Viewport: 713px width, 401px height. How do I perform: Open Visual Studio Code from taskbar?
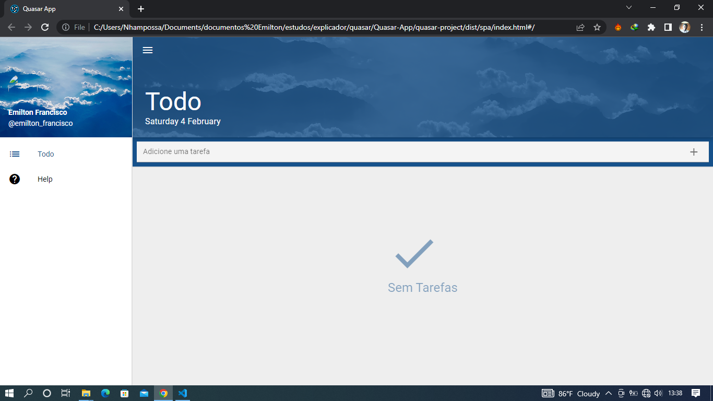tap(182, 393)
